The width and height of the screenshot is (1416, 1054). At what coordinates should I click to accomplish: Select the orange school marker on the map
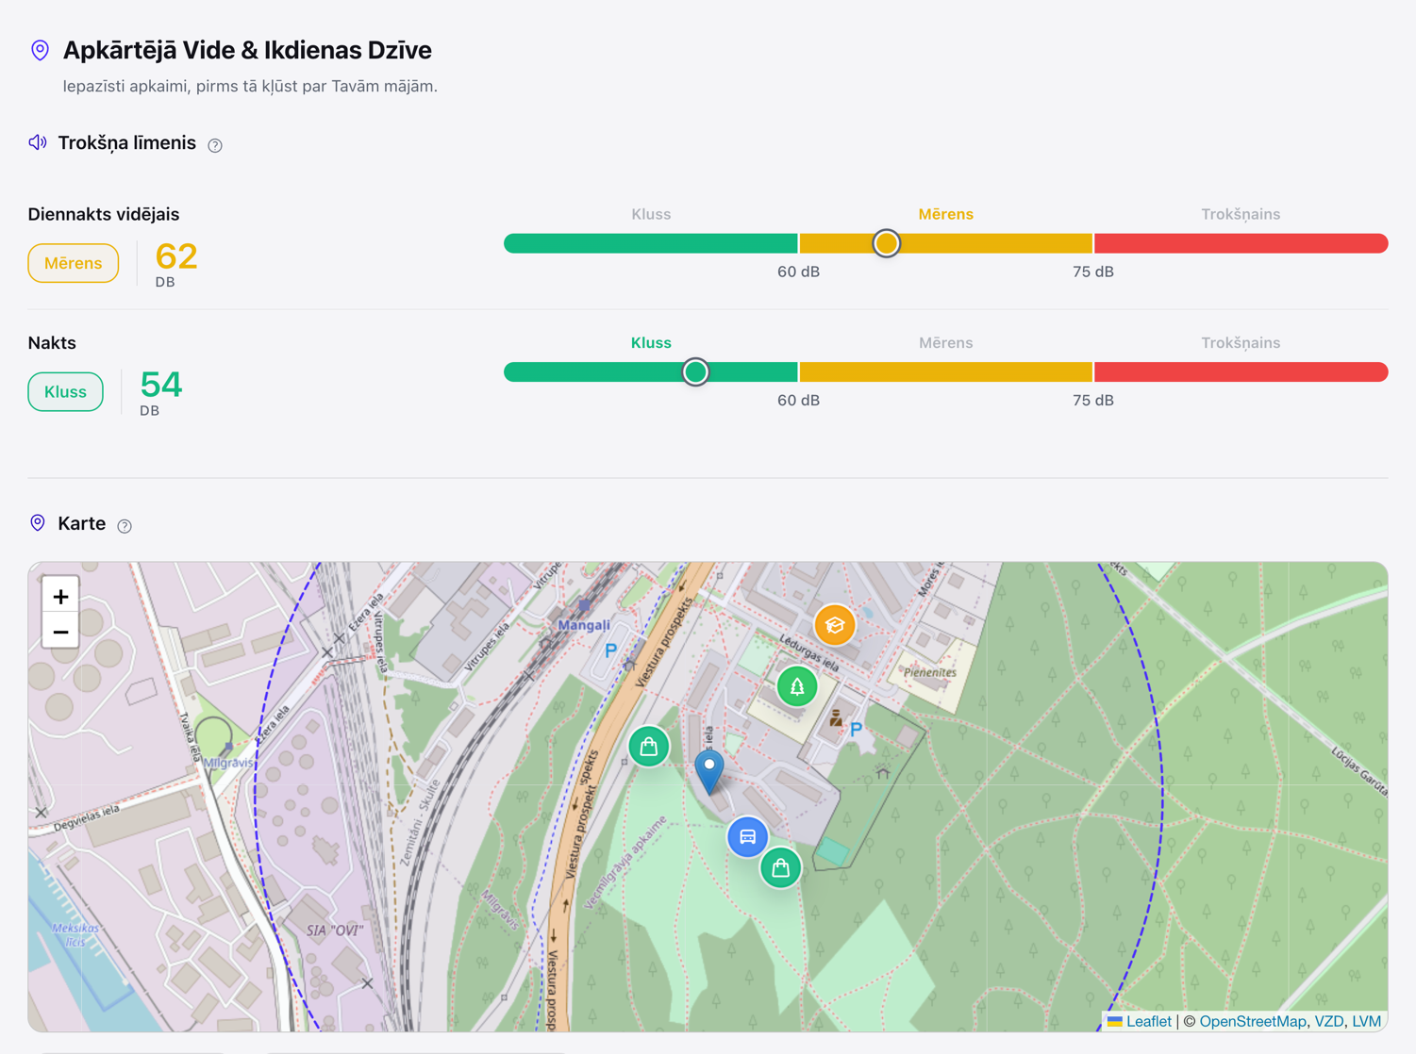tap(835, 625)
